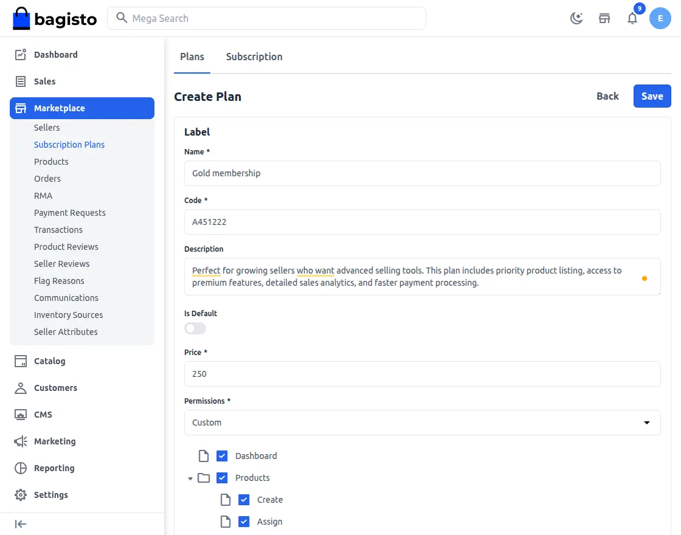This screenshot has width=681, height=535.
Task: Go to Catalog section icon
Action: click(x=21, y=361)
